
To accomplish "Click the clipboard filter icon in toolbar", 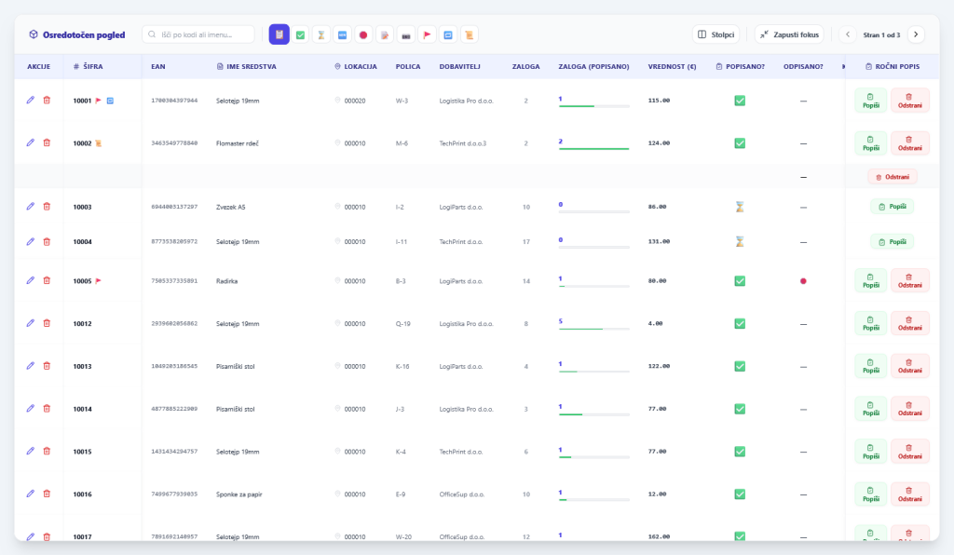I will point(279,34).
